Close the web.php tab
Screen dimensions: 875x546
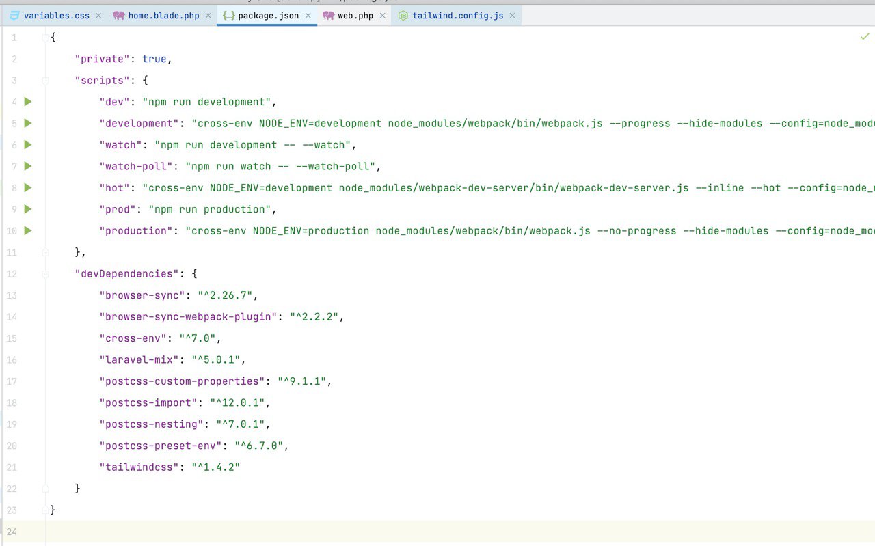382,15
